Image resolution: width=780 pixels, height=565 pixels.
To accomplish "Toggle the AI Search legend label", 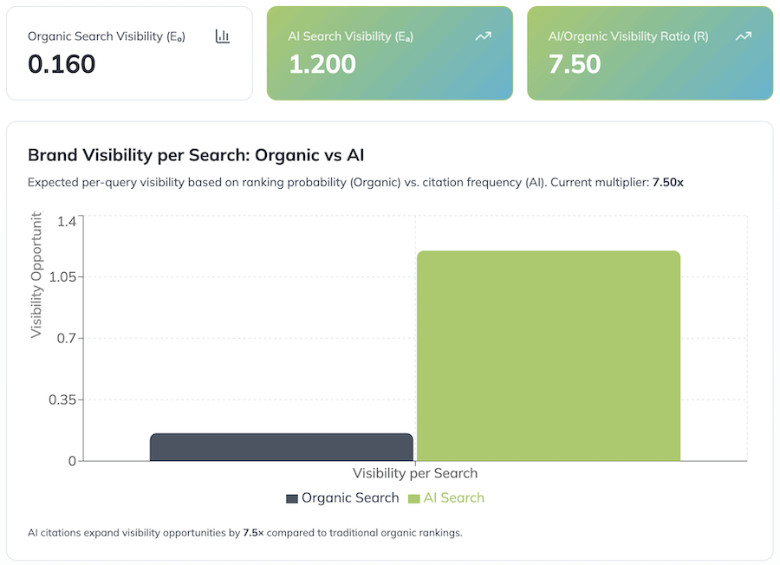I will [453, 497].
